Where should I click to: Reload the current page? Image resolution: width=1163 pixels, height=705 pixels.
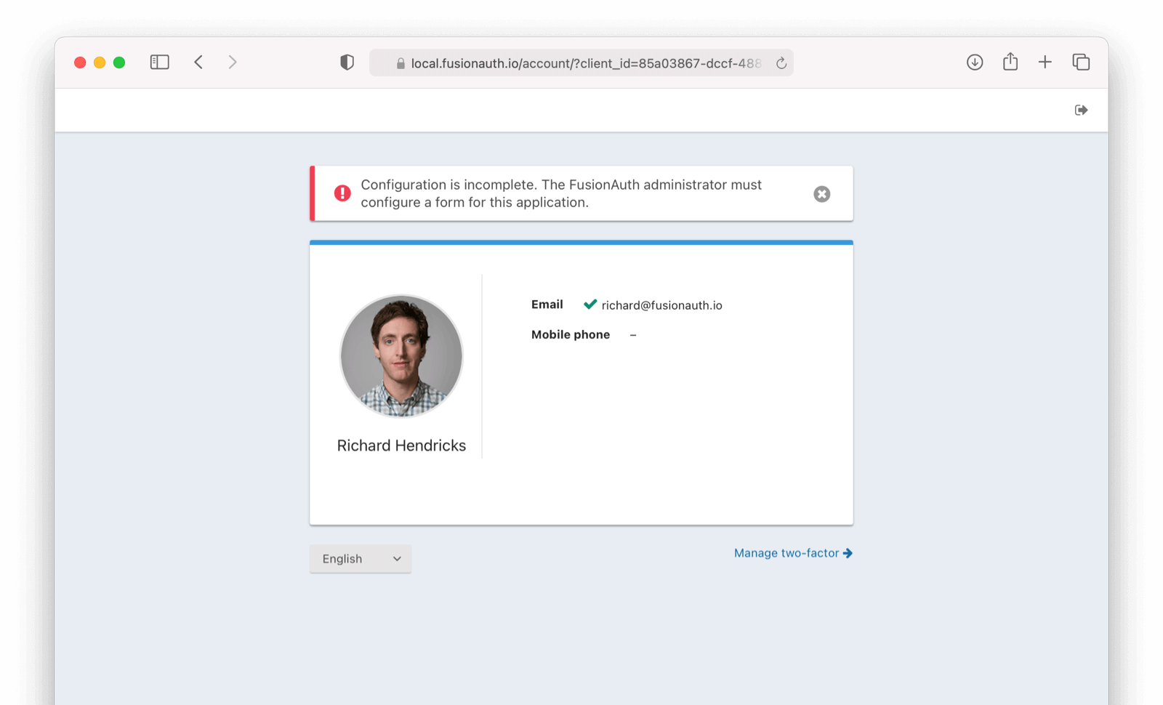(781, 63)
